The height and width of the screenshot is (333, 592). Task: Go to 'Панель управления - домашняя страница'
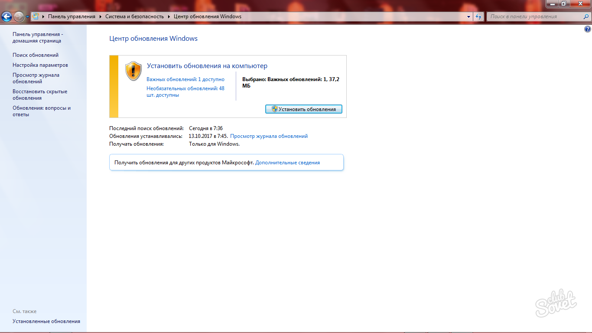(38, 37)
